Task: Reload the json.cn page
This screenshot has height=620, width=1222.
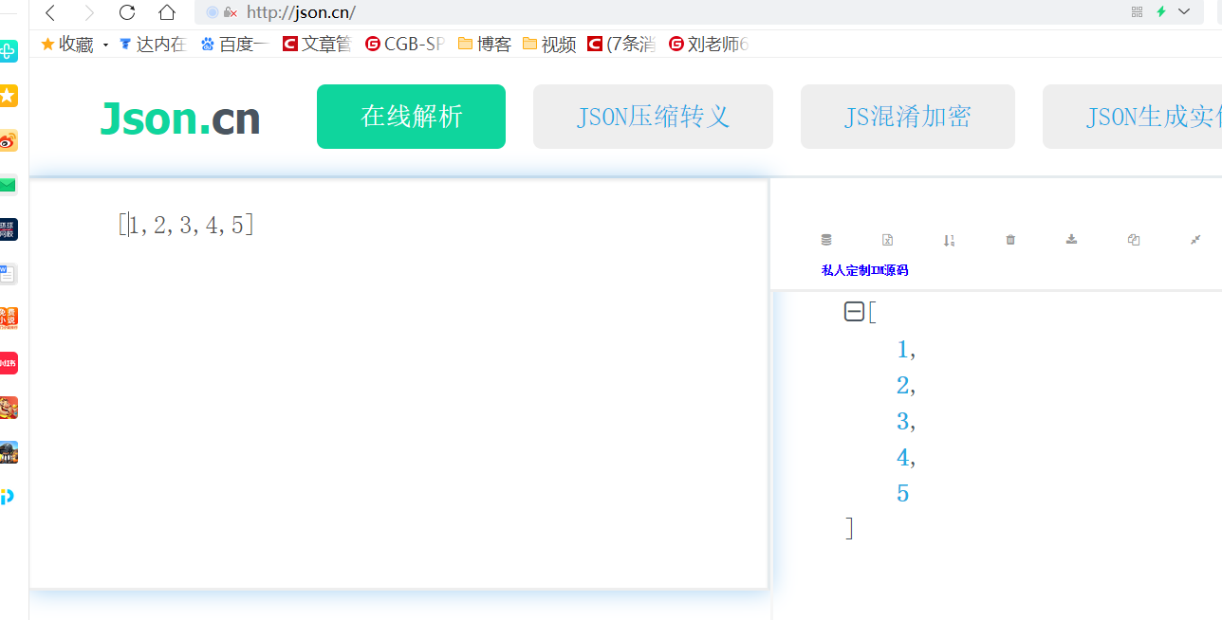Action: click(127, 12)
